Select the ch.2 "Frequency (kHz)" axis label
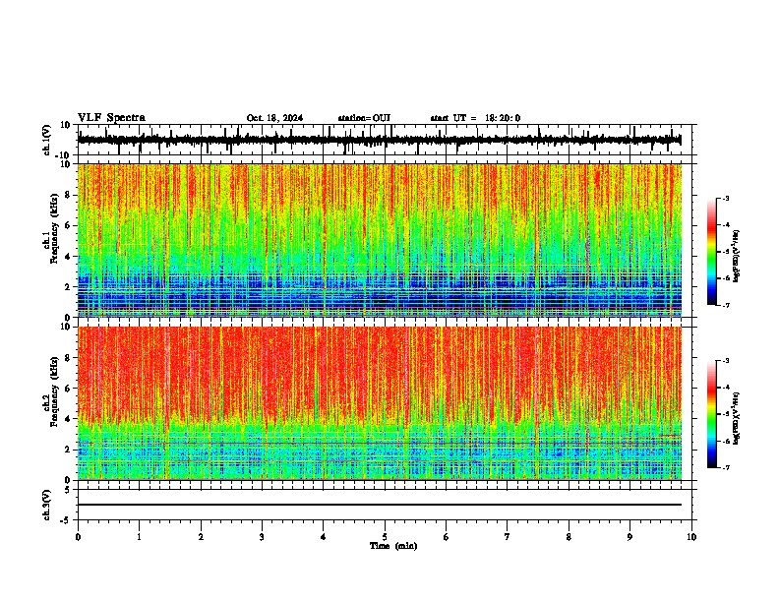Screen dimensions: 779x602 pyautogui.click(x=54, y=391)
